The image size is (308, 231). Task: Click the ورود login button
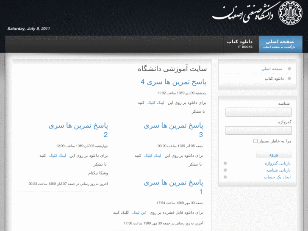pos(274,155)
